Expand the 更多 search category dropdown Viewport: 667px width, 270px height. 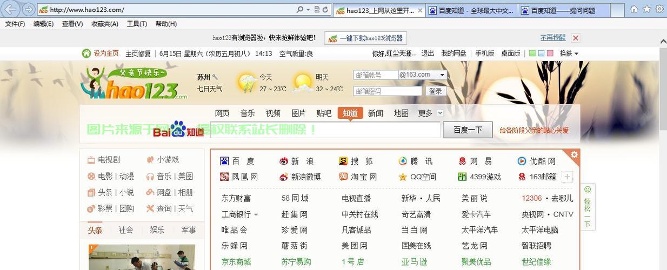point(440,113)
